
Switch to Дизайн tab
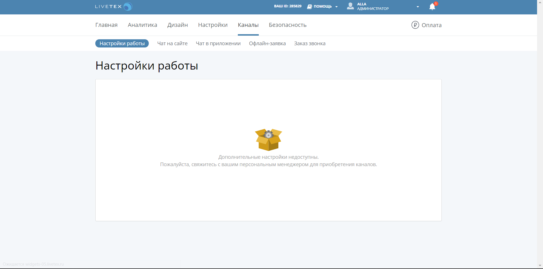coord(178,25)
